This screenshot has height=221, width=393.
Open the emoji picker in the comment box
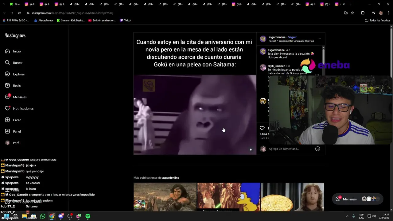pyautogui.click(x=318, y=149)
